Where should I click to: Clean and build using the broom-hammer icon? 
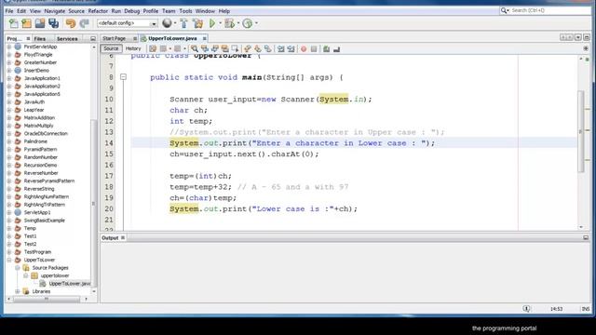197,23
